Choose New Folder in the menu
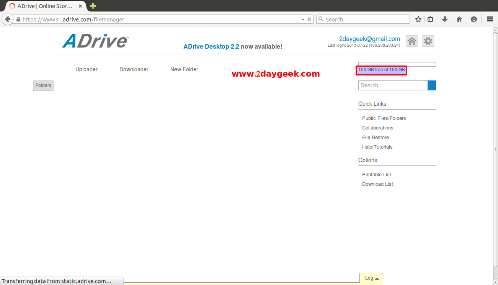The image size is (498, 285). (x=184, y=69)
